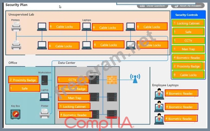Pick Man Trap from Security Controls panel

[188, 49]
